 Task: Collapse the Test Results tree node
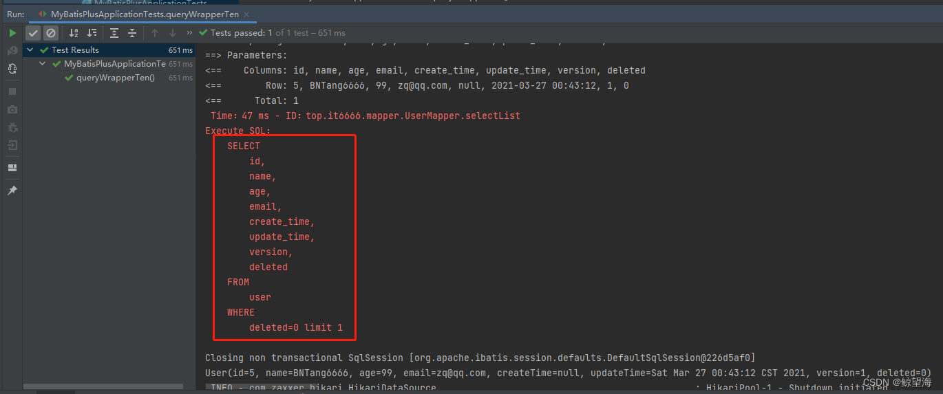[30, 50]
